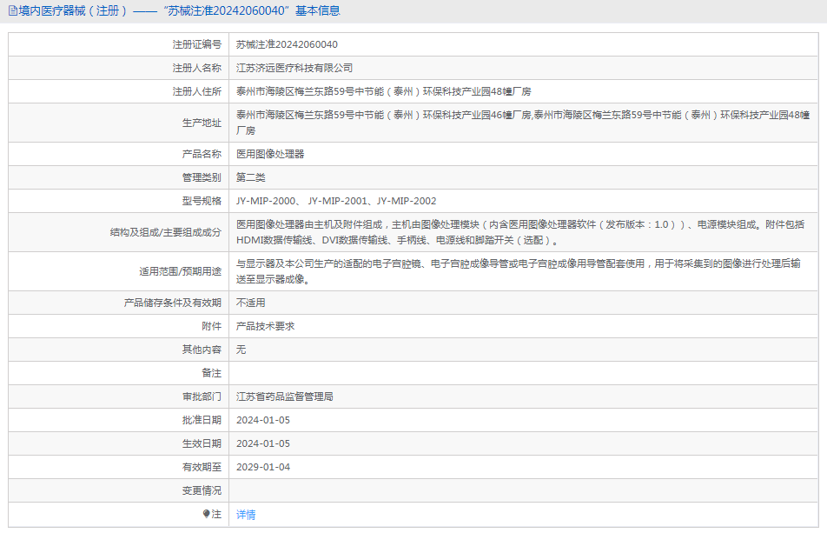Select the 生产地址 address text
The width and height of the screenshot is (827, 533).
[x=523, y=123]
